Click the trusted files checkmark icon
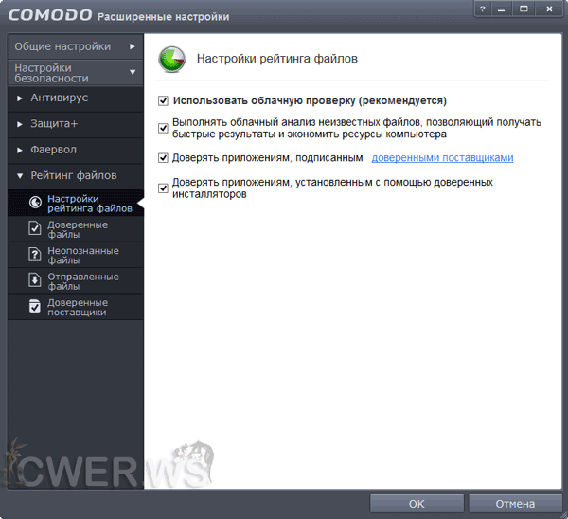568x519 pixels. point(35,229)
